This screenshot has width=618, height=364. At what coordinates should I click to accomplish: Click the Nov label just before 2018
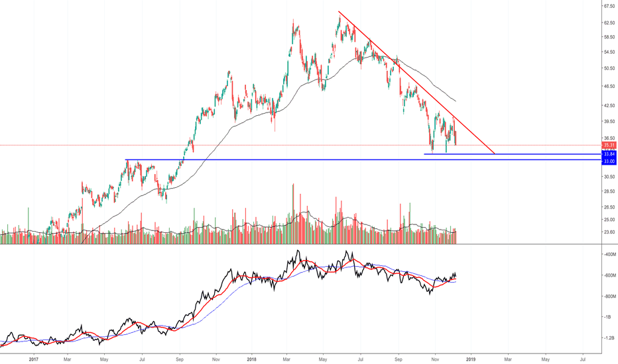(216, 359)
